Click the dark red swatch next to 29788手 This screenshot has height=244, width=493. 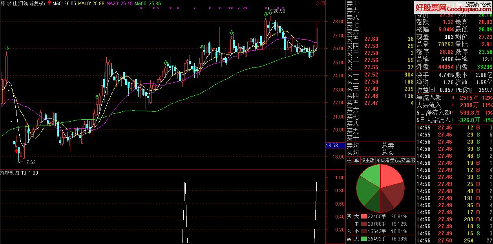click(363, 224)
